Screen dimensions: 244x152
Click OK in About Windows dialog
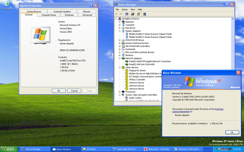coord(232,132)
